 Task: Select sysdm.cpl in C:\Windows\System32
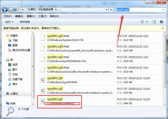click(x=100, y=101)
